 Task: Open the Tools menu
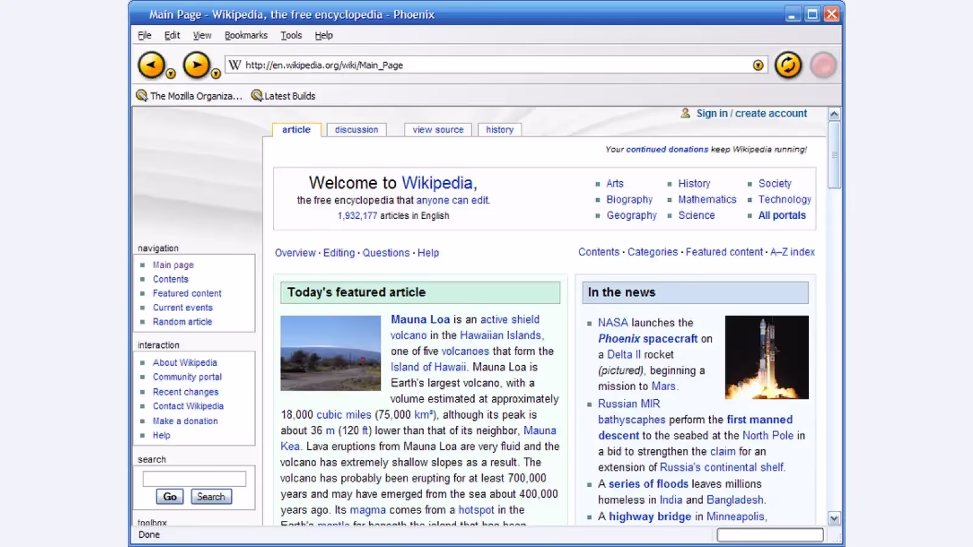[291, 35]
